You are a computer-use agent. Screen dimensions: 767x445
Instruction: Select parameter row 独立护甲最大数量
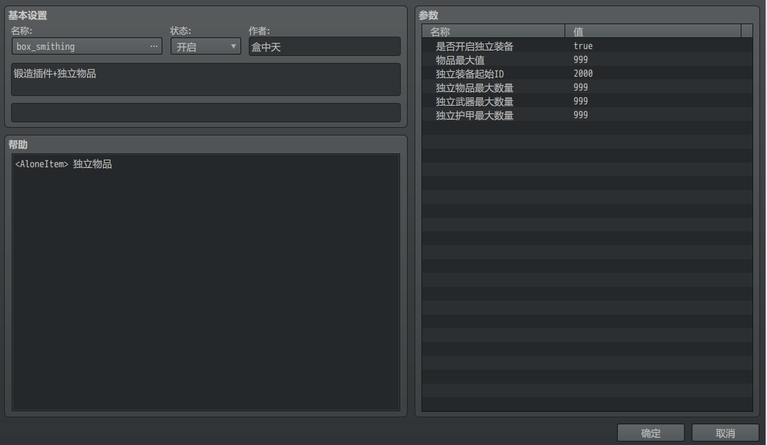pos(587,115)
